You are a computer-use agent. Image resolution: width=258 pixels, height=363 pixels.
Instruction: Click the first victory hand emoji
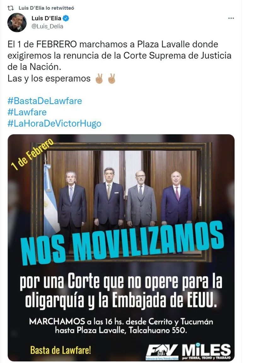pyautogui.click(x=99, y=79)
